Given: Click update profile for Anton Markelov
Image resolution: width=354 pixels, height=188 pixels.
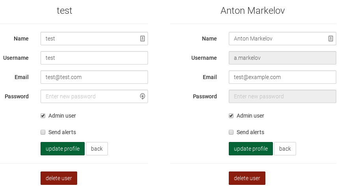Looking at the screenshot, I should tap(251, 149).
